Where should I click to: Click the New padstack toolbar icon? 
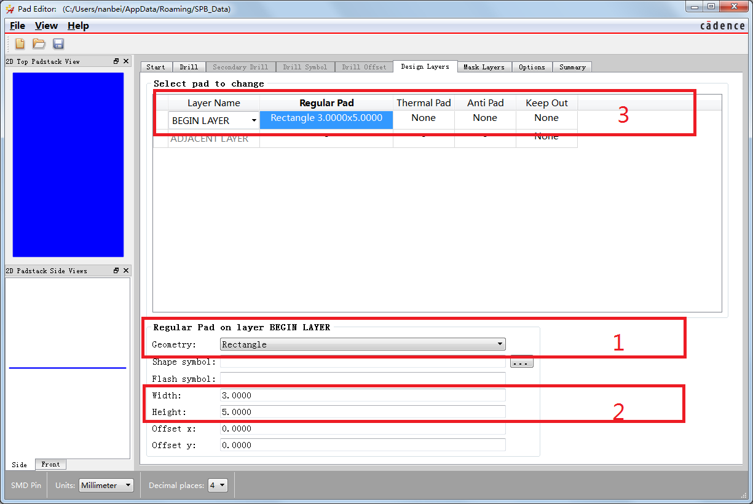point(20,44)
